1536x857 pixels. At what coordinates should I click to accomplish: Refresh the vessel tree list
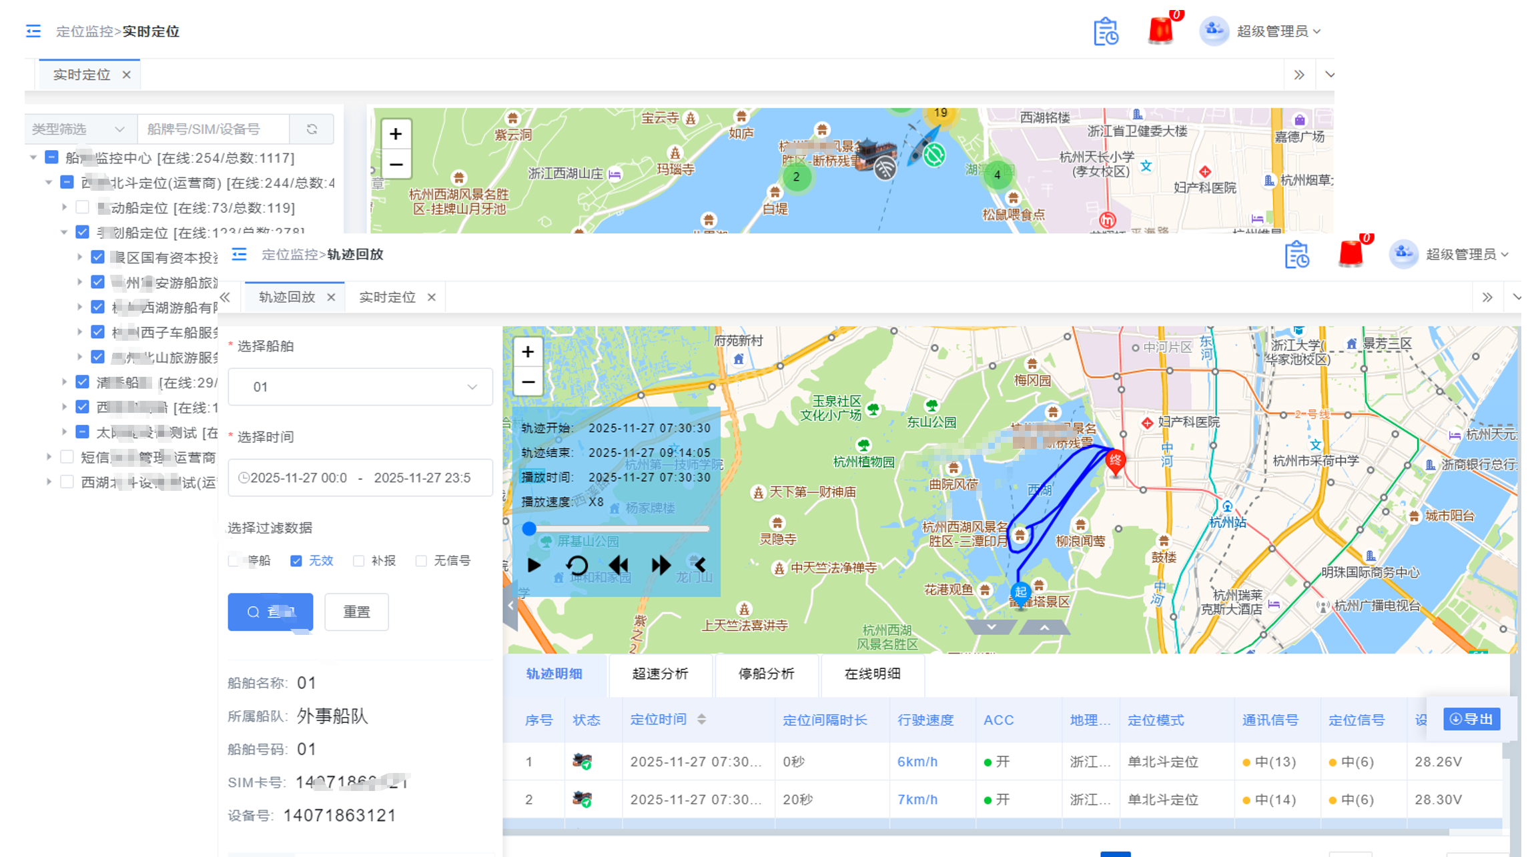pos(312,129)
